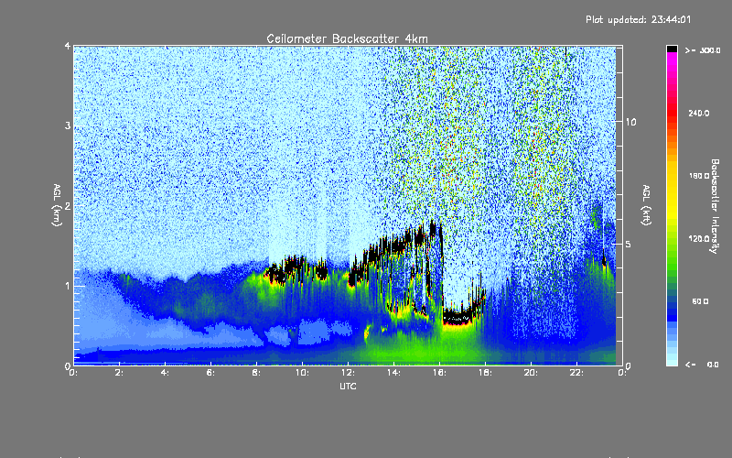This screenshot has height=458, width=732.
Task: Click the 'AGL (kft)' axis label
Action: pyautogui.click(x=646, y=205)
